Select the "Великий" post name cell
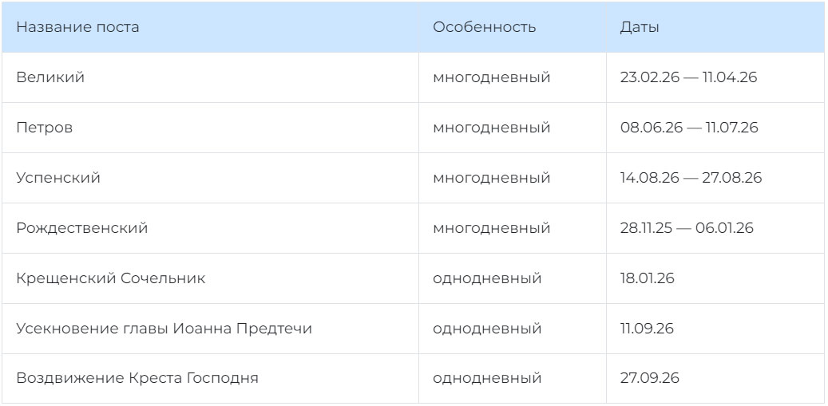This screenshot has height=406, width=828. (x=50, y=77)
